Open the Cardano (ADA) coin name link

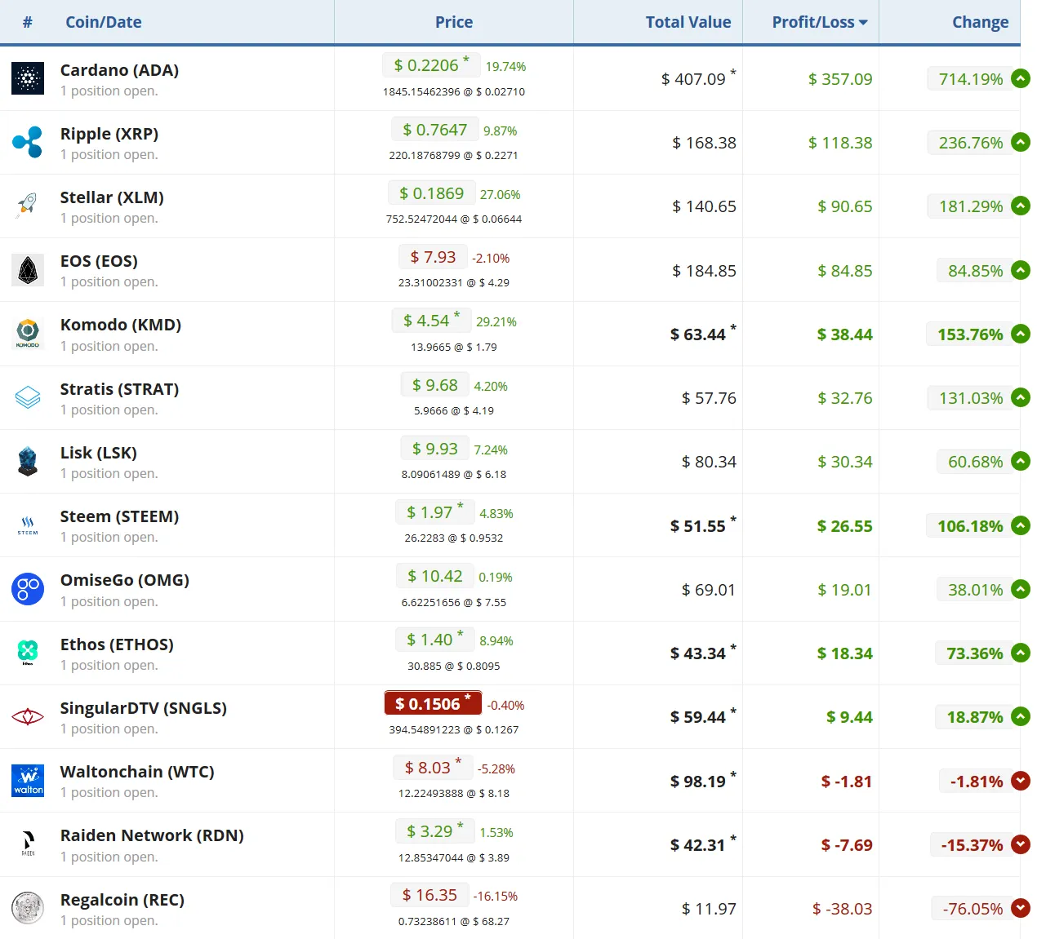119,70
